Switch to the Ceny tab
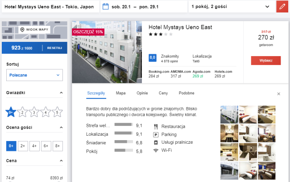Image resolution: width=290 pixels, height=182 pixels. [x=163, y=93]
